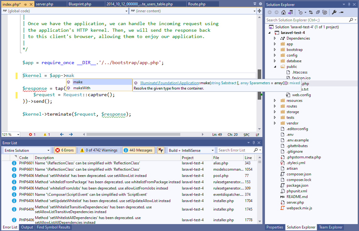
Task: Toggle the 0 of 4742 Warnings filter
Action: [99, 150]
